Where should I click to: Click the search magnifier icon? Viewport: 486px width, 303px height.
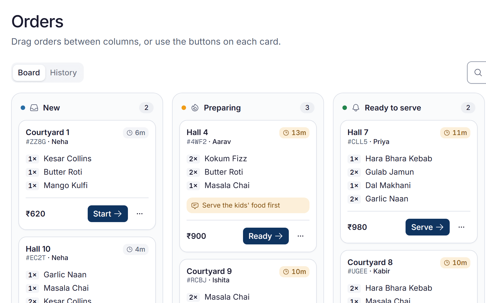478,73
